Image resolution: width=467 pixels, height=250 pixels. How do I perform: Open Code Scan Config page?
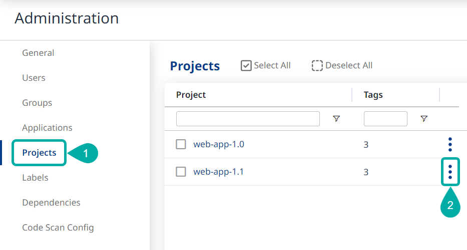(58, 228)
